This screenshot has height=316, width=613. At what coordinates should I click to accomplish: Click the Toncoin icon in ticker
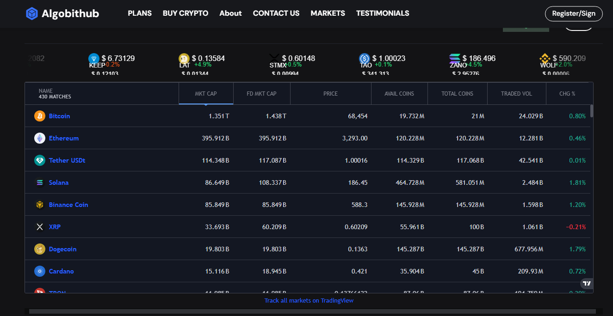(94, 59)
